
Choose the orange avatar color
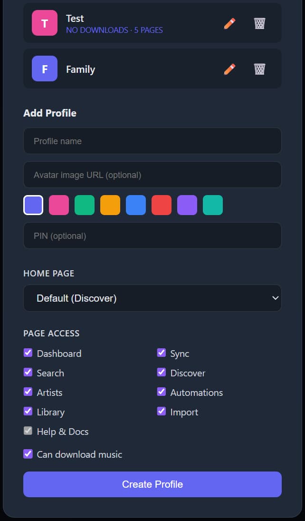coord(110,205)
